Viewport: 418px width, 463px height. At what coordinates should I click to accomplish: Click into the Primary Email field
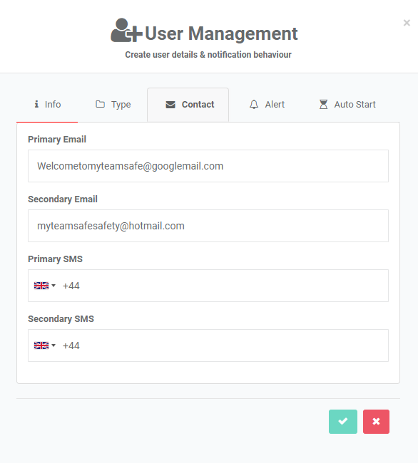[208, 166]
